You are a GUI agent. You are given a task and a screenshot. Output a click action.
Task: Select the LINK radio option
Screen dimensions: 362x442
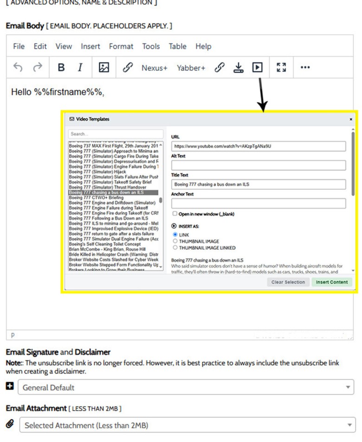coord(175,234)
